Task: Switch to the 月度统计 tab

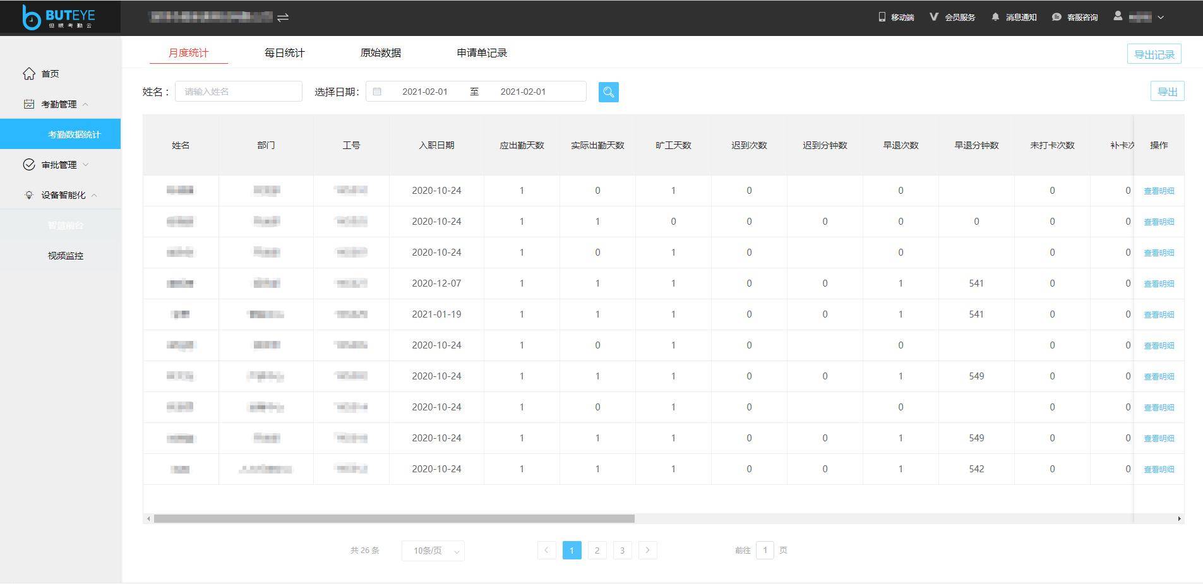Action: pyautogui.click(x=188, y=53)
